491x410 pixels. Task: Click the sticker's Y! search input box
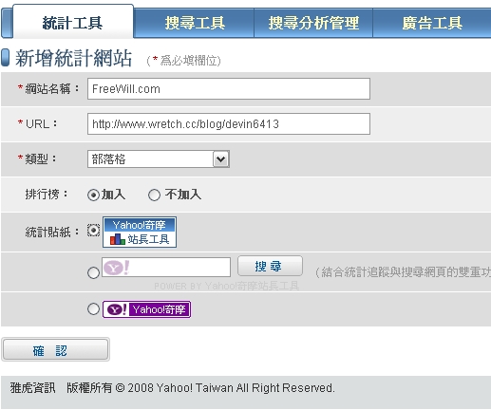pyautogui.click(x=166, y=268)
